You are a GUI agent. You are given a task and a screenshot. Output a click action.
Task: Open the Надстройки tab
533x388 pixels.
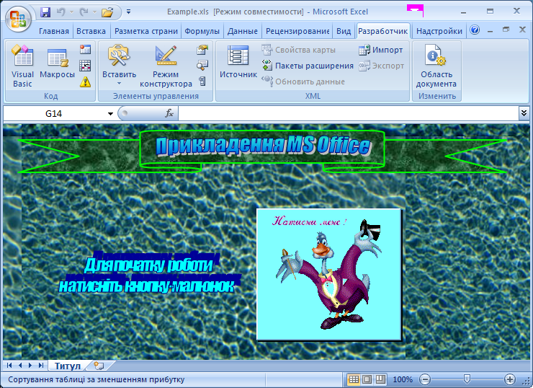[439, 31]
